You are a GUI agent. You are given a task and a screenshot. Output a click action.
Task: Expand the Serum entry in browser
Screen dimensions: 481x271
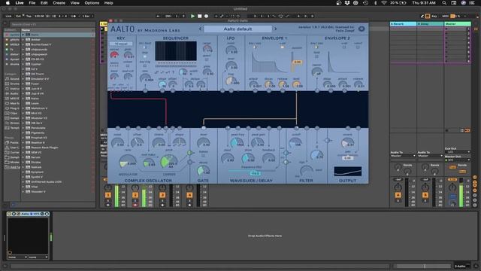(x=23, y=157)
